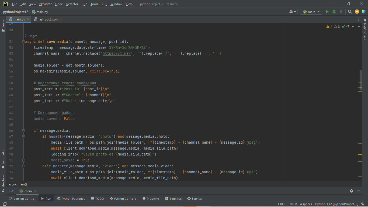Open editor tabs more options menu
The height and width of the screenshot is (207, 368).
tap(359, 19)
